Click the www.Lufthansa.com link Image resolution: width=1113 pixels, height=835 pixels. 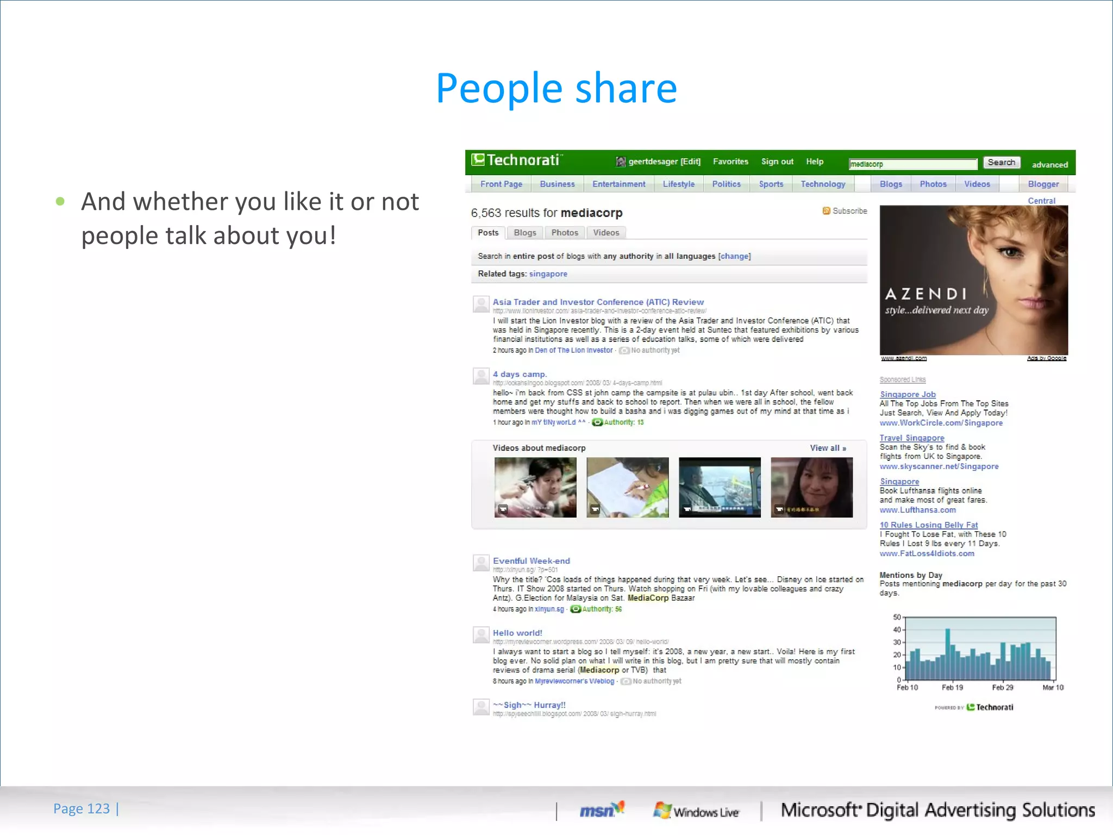[917, 510]
